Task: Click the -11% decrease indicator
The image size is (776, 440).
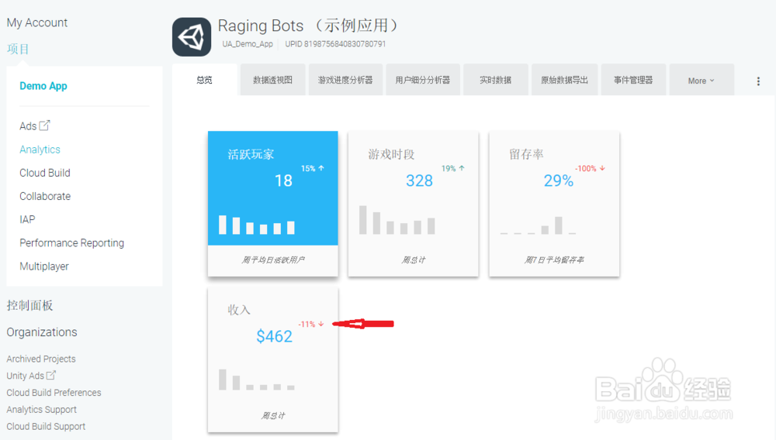Action: [x=311, y=324]
